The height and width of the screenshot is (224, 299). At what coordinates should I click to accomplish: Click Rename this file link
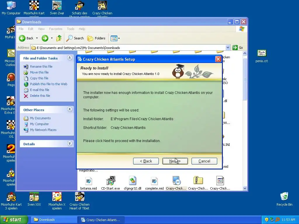click(x=41, y=66)
